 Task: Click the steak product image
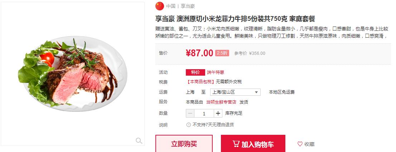[72, 74]
